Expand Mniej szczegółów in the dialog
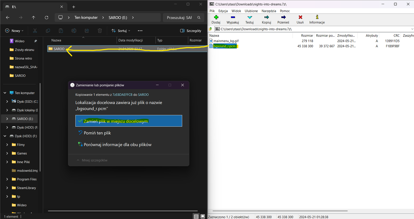This screenshot has width=414, height=219. 92,160
